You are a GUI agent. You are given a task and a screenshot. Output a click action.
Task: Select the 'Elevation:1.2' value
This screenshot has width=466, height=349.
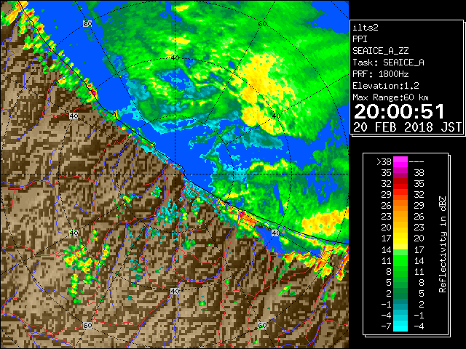point(386,86)
